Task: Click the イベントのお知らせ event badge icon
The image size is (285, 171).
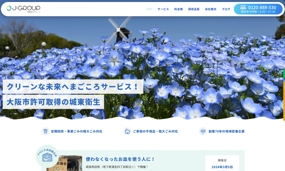Action: tap(47, 156)
